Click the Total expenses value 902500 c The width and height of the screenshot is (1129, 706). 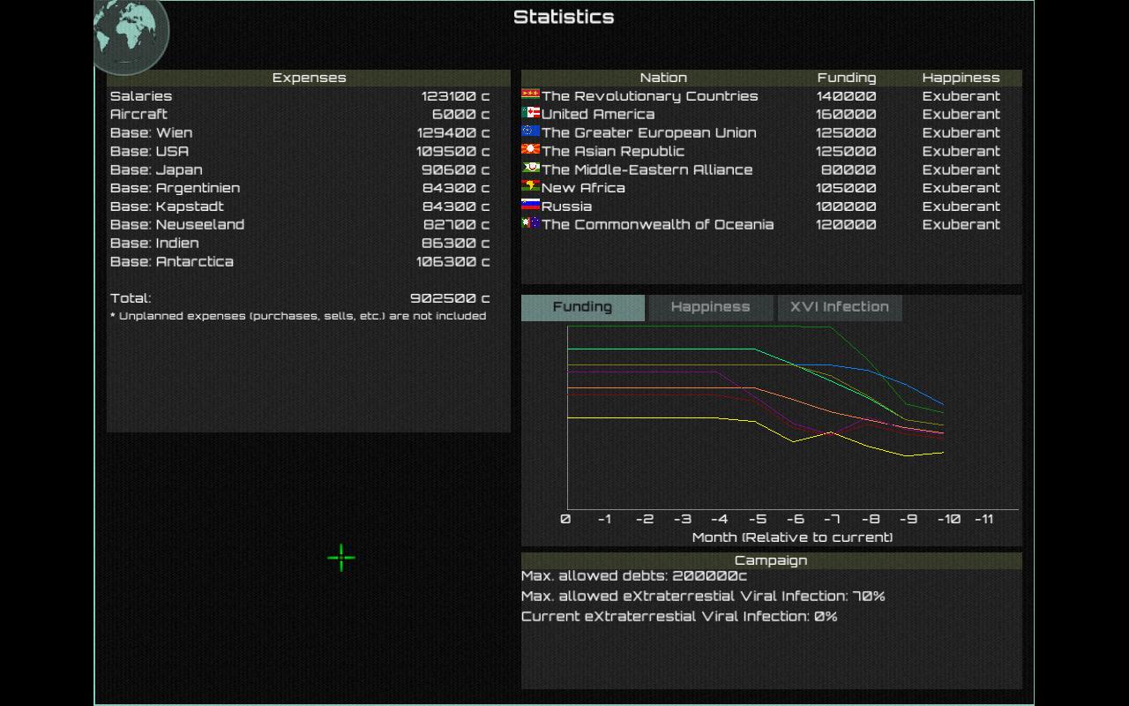[x=450, y=298]
